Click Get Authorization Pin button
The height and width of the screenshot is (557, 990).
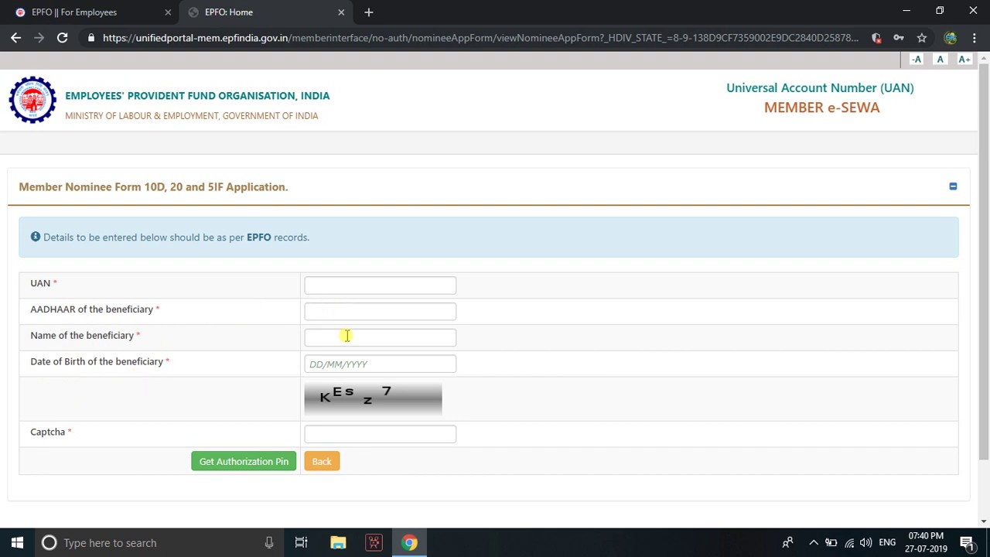pyautogui.click(x=244, y=461)
